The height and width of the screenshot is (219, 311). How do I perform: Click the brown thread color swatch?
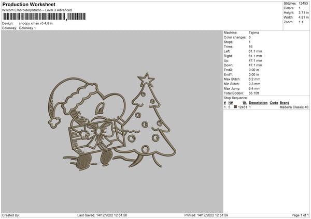tap(235, 107)
